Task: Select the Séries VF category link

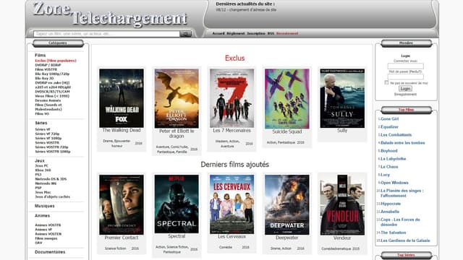Action: pyautogui.click(x=43, y=129)
